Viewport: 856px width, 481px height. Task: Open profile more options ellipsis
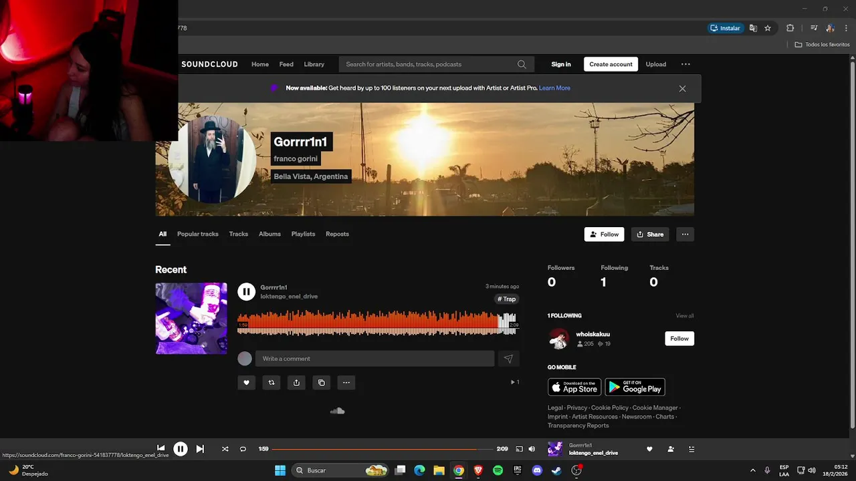[x=685, y=234]
